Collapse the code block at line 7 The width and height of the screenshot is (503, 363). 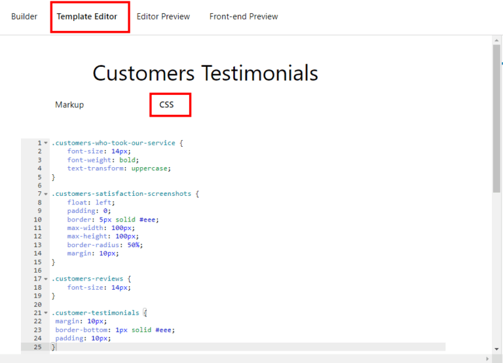click(46, 194)
